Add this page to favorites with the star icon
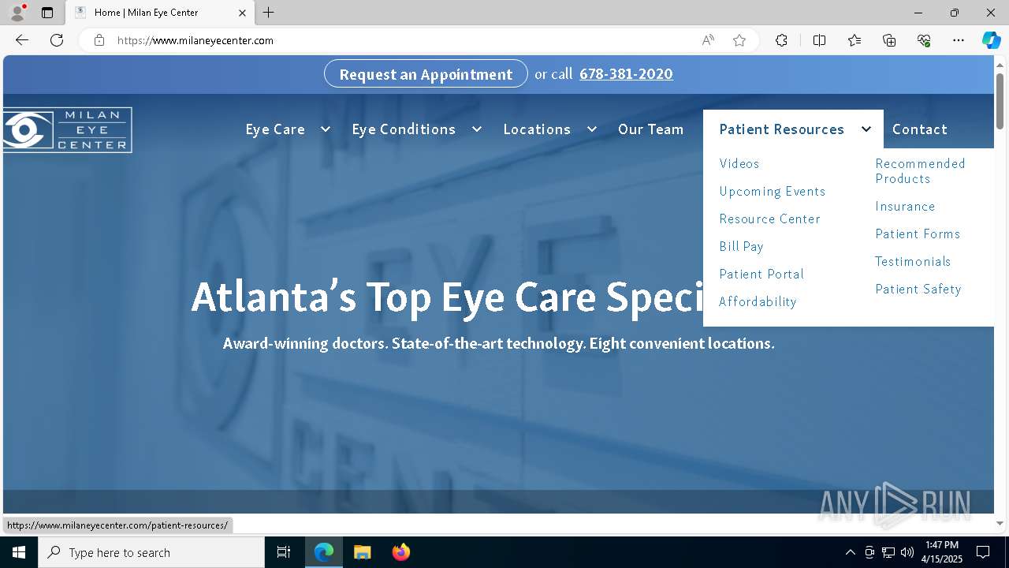Viewport: 1009px width, 568px height. pos(739,40)
